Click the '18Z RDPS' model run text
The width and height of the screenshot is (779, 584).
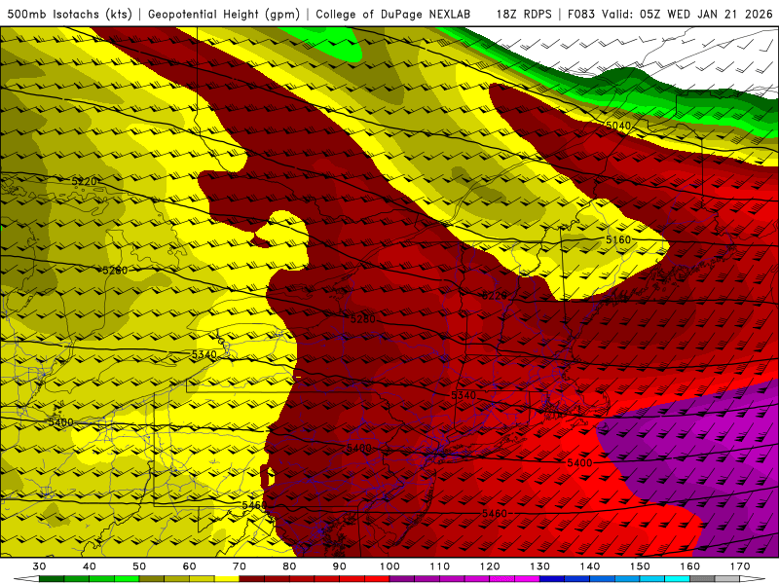point(524,15)
